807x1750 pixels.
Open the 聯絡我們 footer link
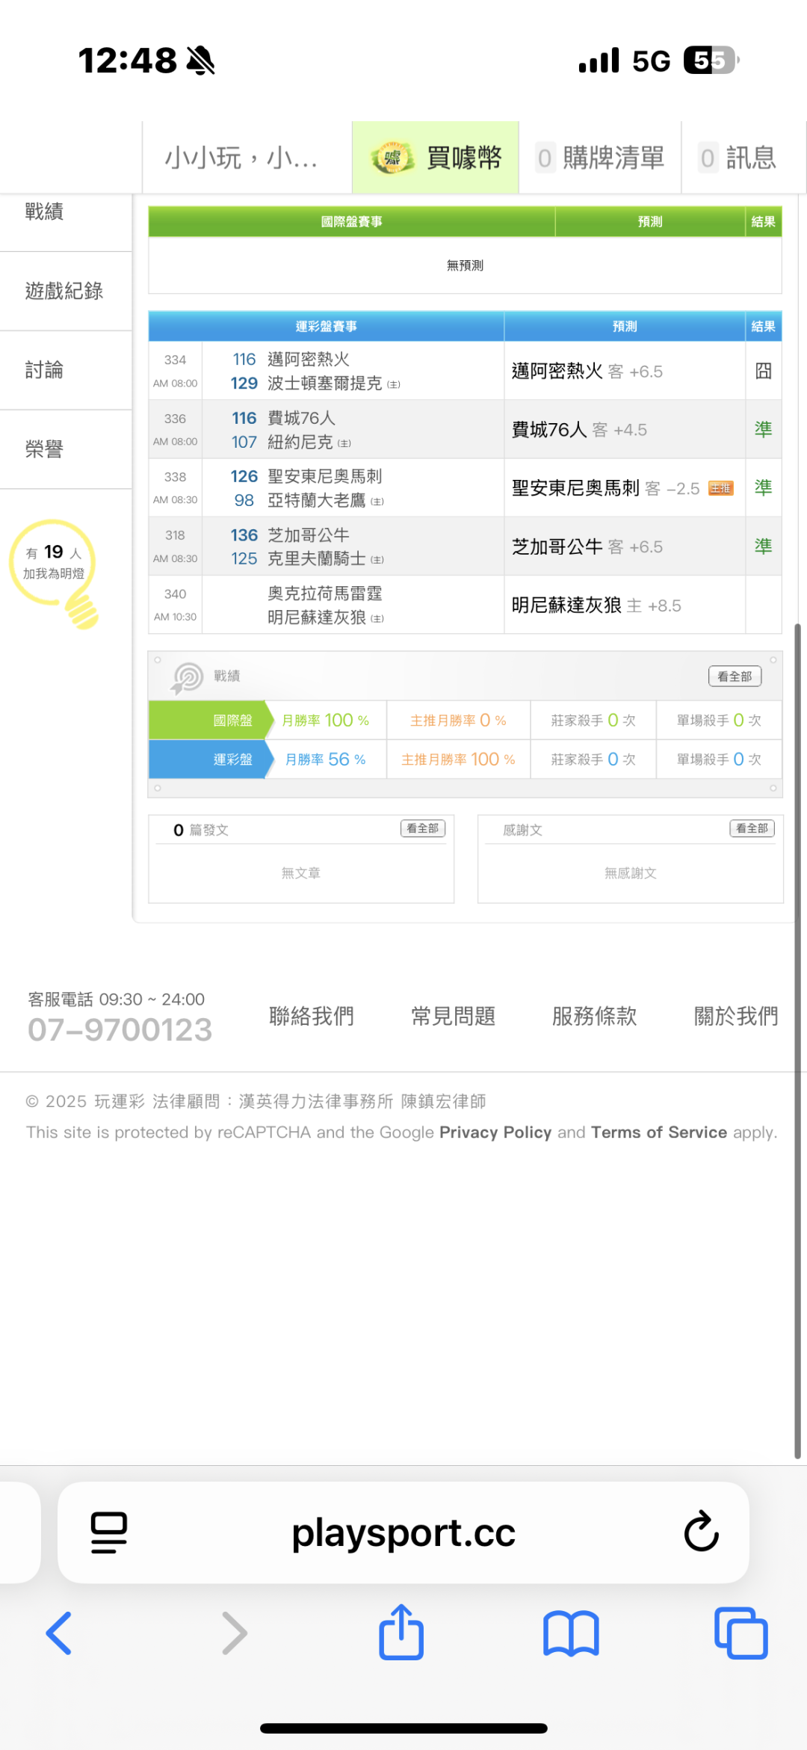coord(312,1016)
